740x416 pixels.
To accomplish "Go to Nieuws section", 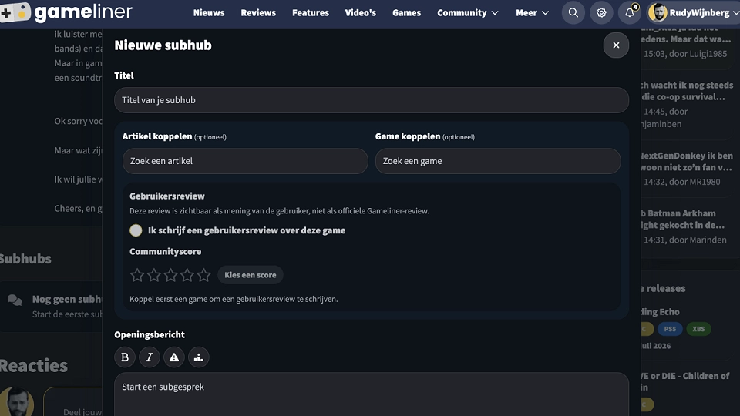I will [x=209, y=13].
